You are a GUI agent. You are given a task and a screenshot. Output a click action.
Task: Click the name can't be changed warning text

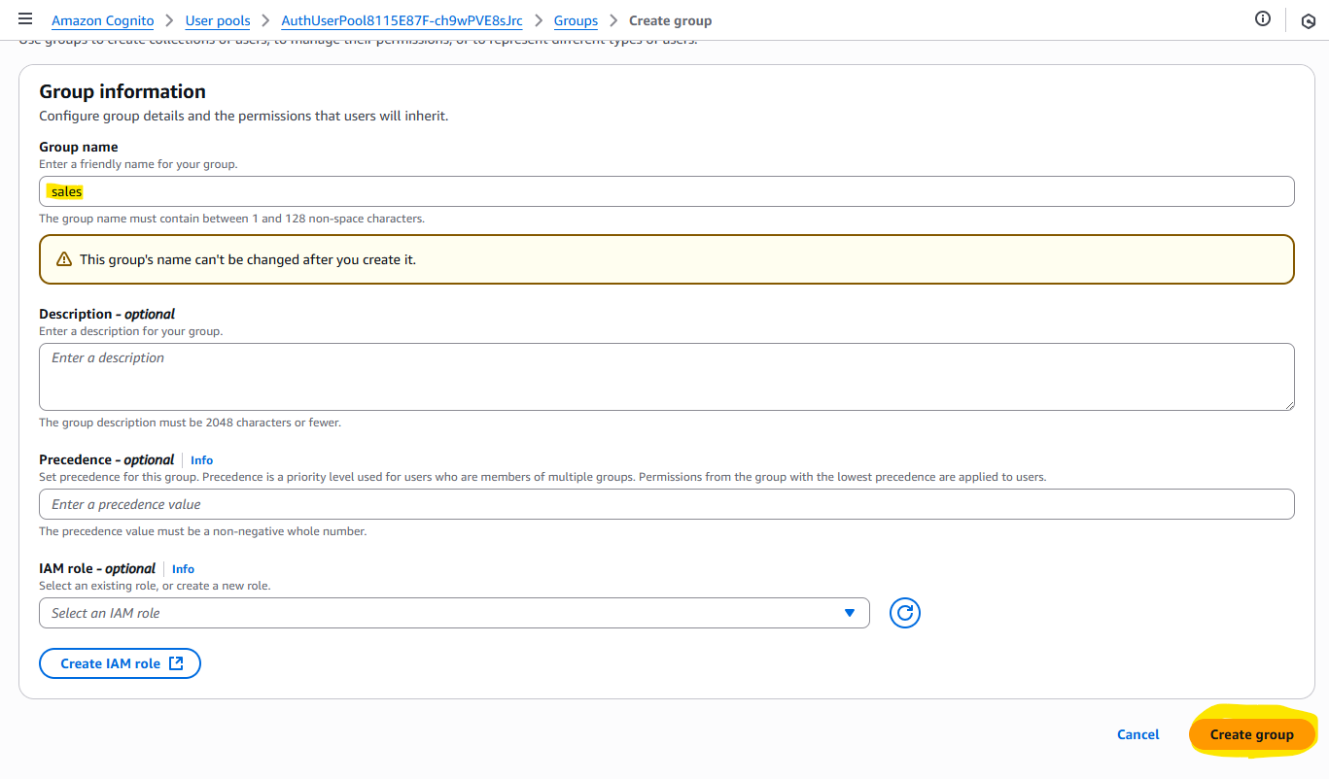tap(248, 259)
